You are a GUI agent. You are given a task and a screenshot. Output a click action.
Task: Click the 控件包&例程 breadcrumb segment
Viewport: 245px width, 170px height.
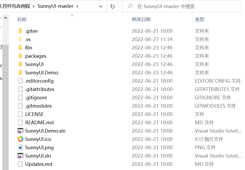[15, 6]
